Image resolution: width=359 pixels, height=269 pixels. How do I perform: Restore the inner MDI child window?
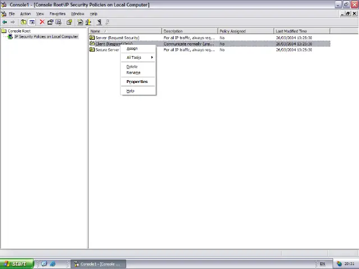click(x=348, y=13)
